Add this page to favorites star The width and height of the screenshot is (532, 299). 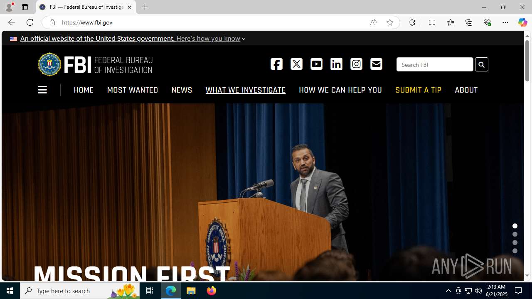(390, 22)
